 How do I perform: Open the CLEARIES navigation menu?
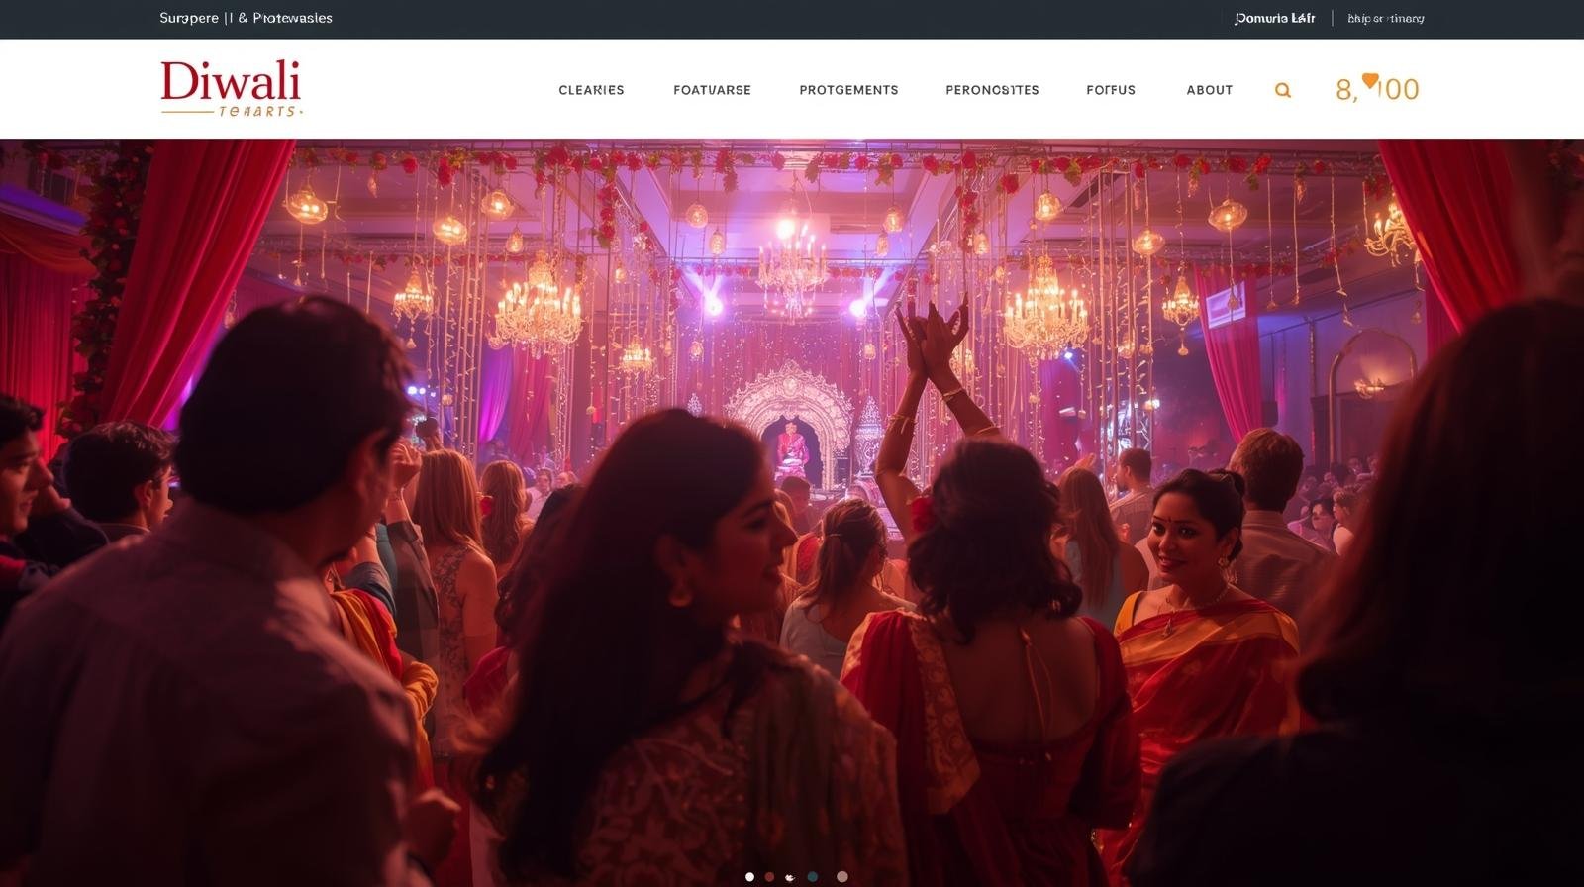click(591, 90)
